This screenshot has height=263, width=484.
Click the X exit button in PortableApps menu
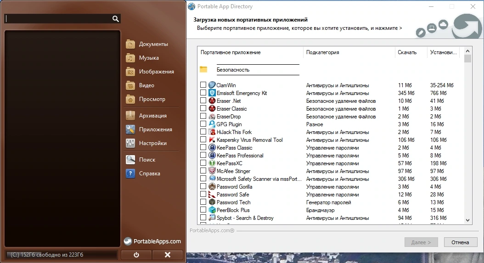(x=168, y=255)
